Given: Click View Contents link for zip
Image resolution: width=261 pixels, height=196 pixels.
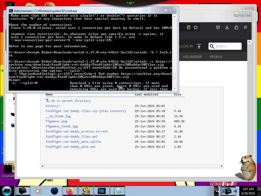Looking at the screenshot, I should click(x=112, y=111).
